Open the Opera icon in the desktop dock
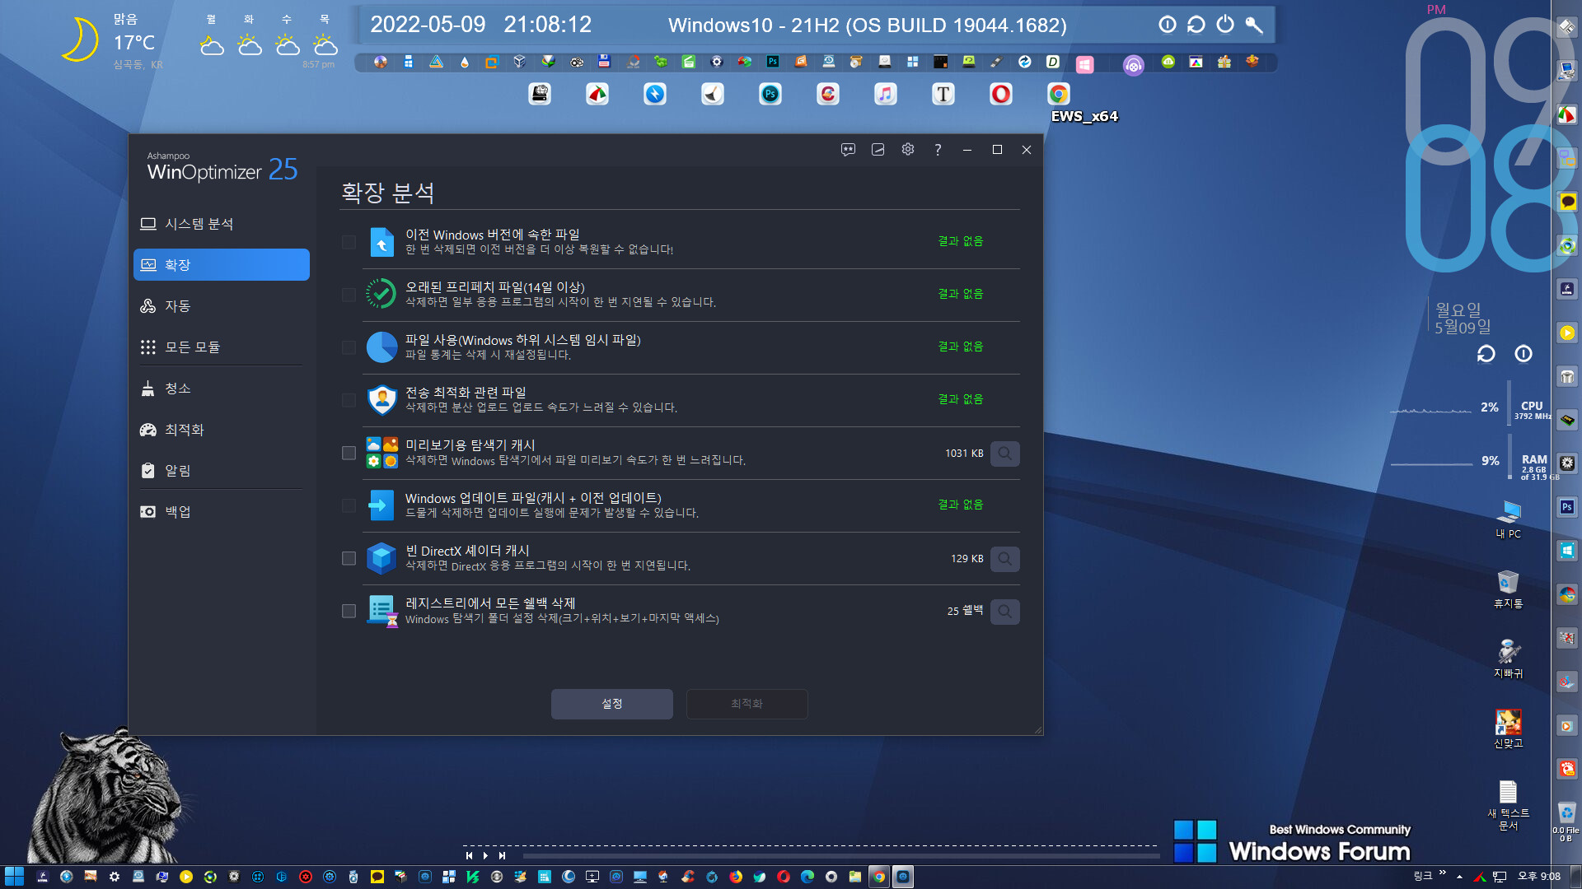The width and height of the screenshot is (1582, 889). click(1001, 95)
